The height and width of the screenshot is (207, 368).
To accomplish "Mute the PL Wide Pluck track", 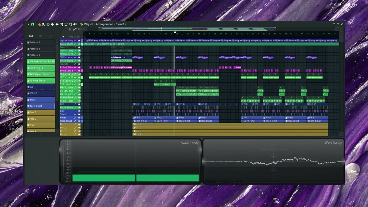I will click(x=79, y=97).
